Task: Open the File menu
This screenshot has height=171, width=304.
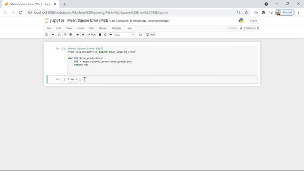Action: 48,28
